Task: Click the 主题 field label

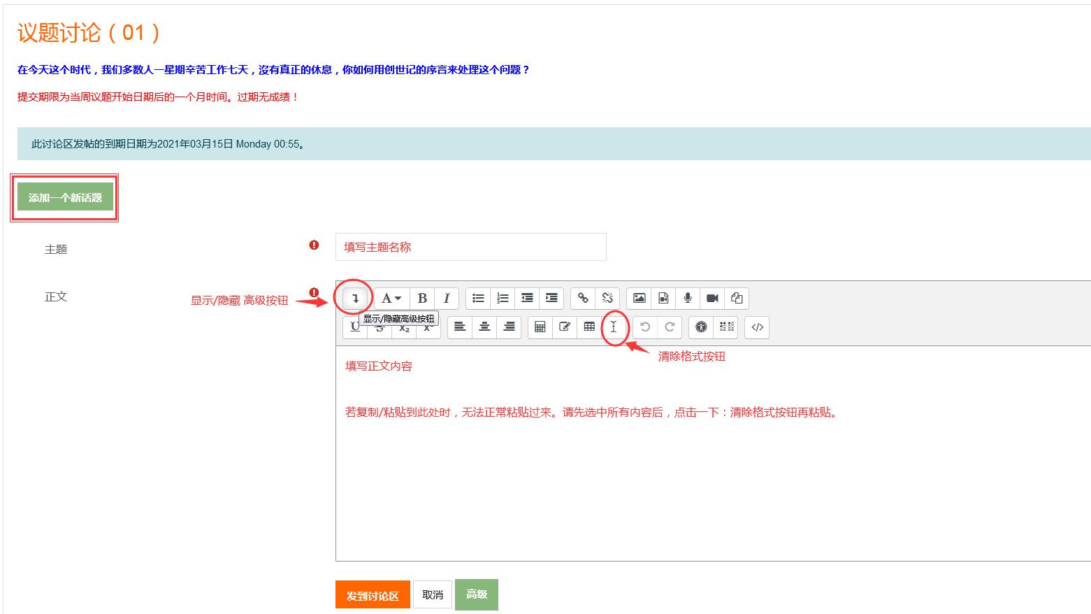Action: 56,249
